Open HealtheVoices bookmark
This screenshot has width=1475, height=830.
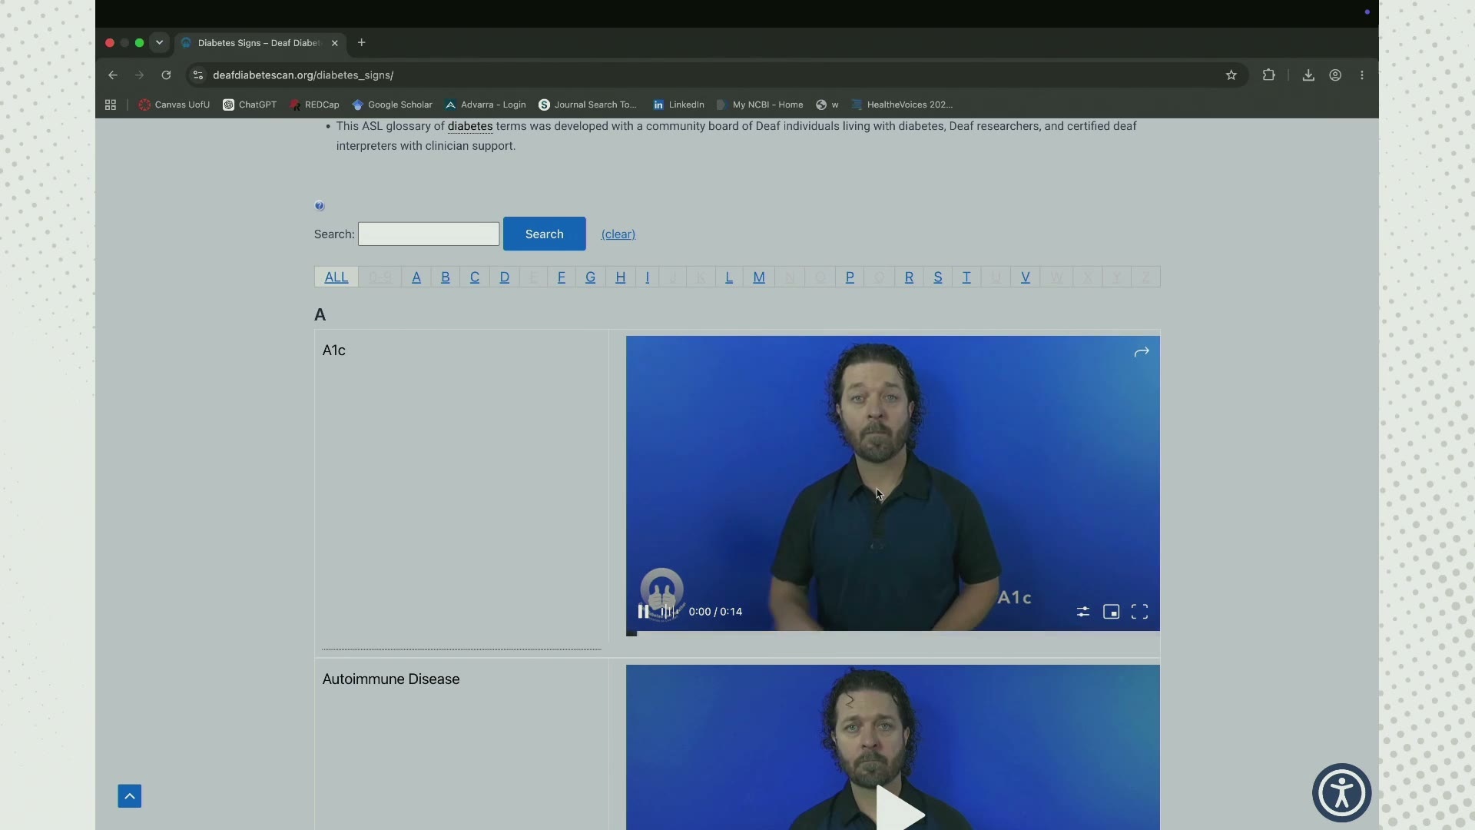point(902,105)
